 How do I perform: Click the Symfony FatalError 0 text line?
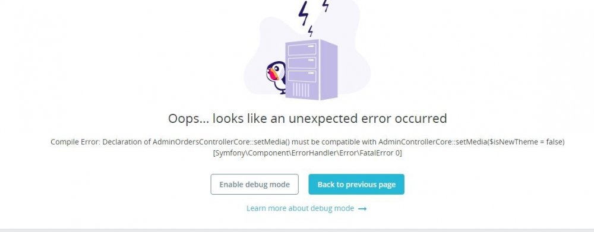307,153
